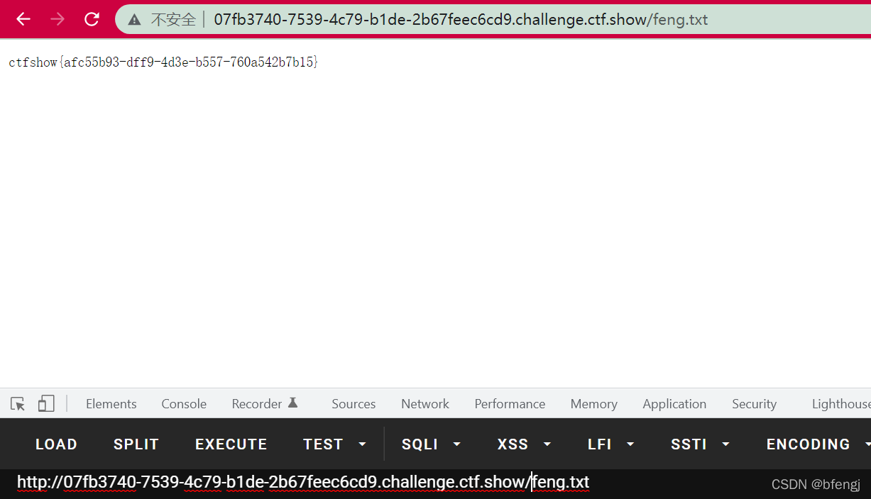Click the SPLIT button in HackBar
This screenshot has width=871, height=499.
136,444
